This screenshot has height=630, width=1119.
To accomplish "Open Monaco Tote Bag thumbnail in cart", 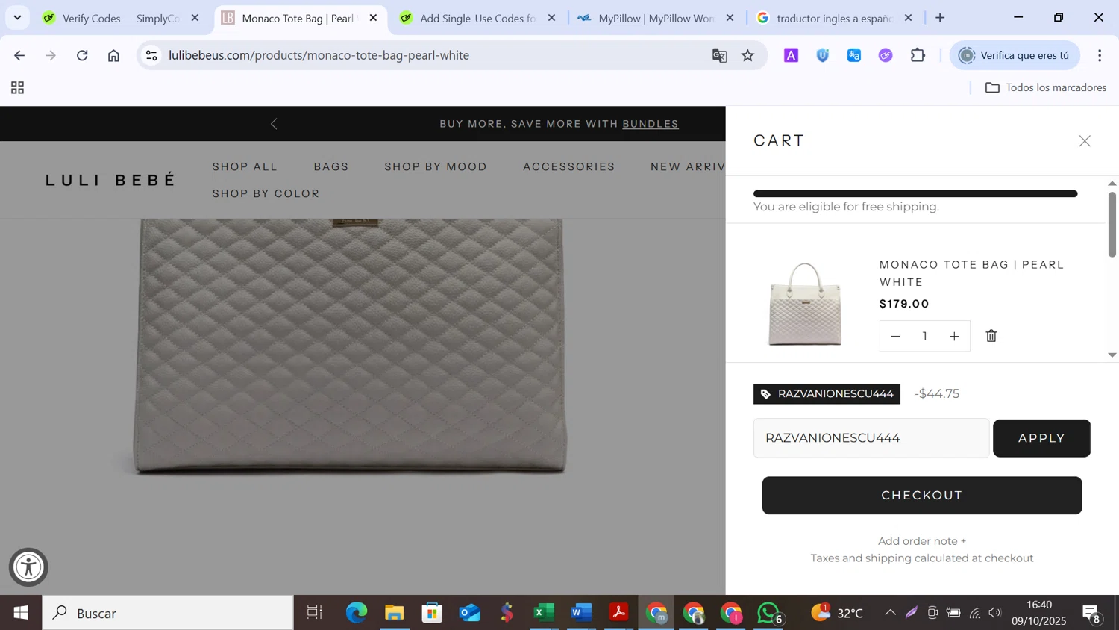I will click(805, 304).
